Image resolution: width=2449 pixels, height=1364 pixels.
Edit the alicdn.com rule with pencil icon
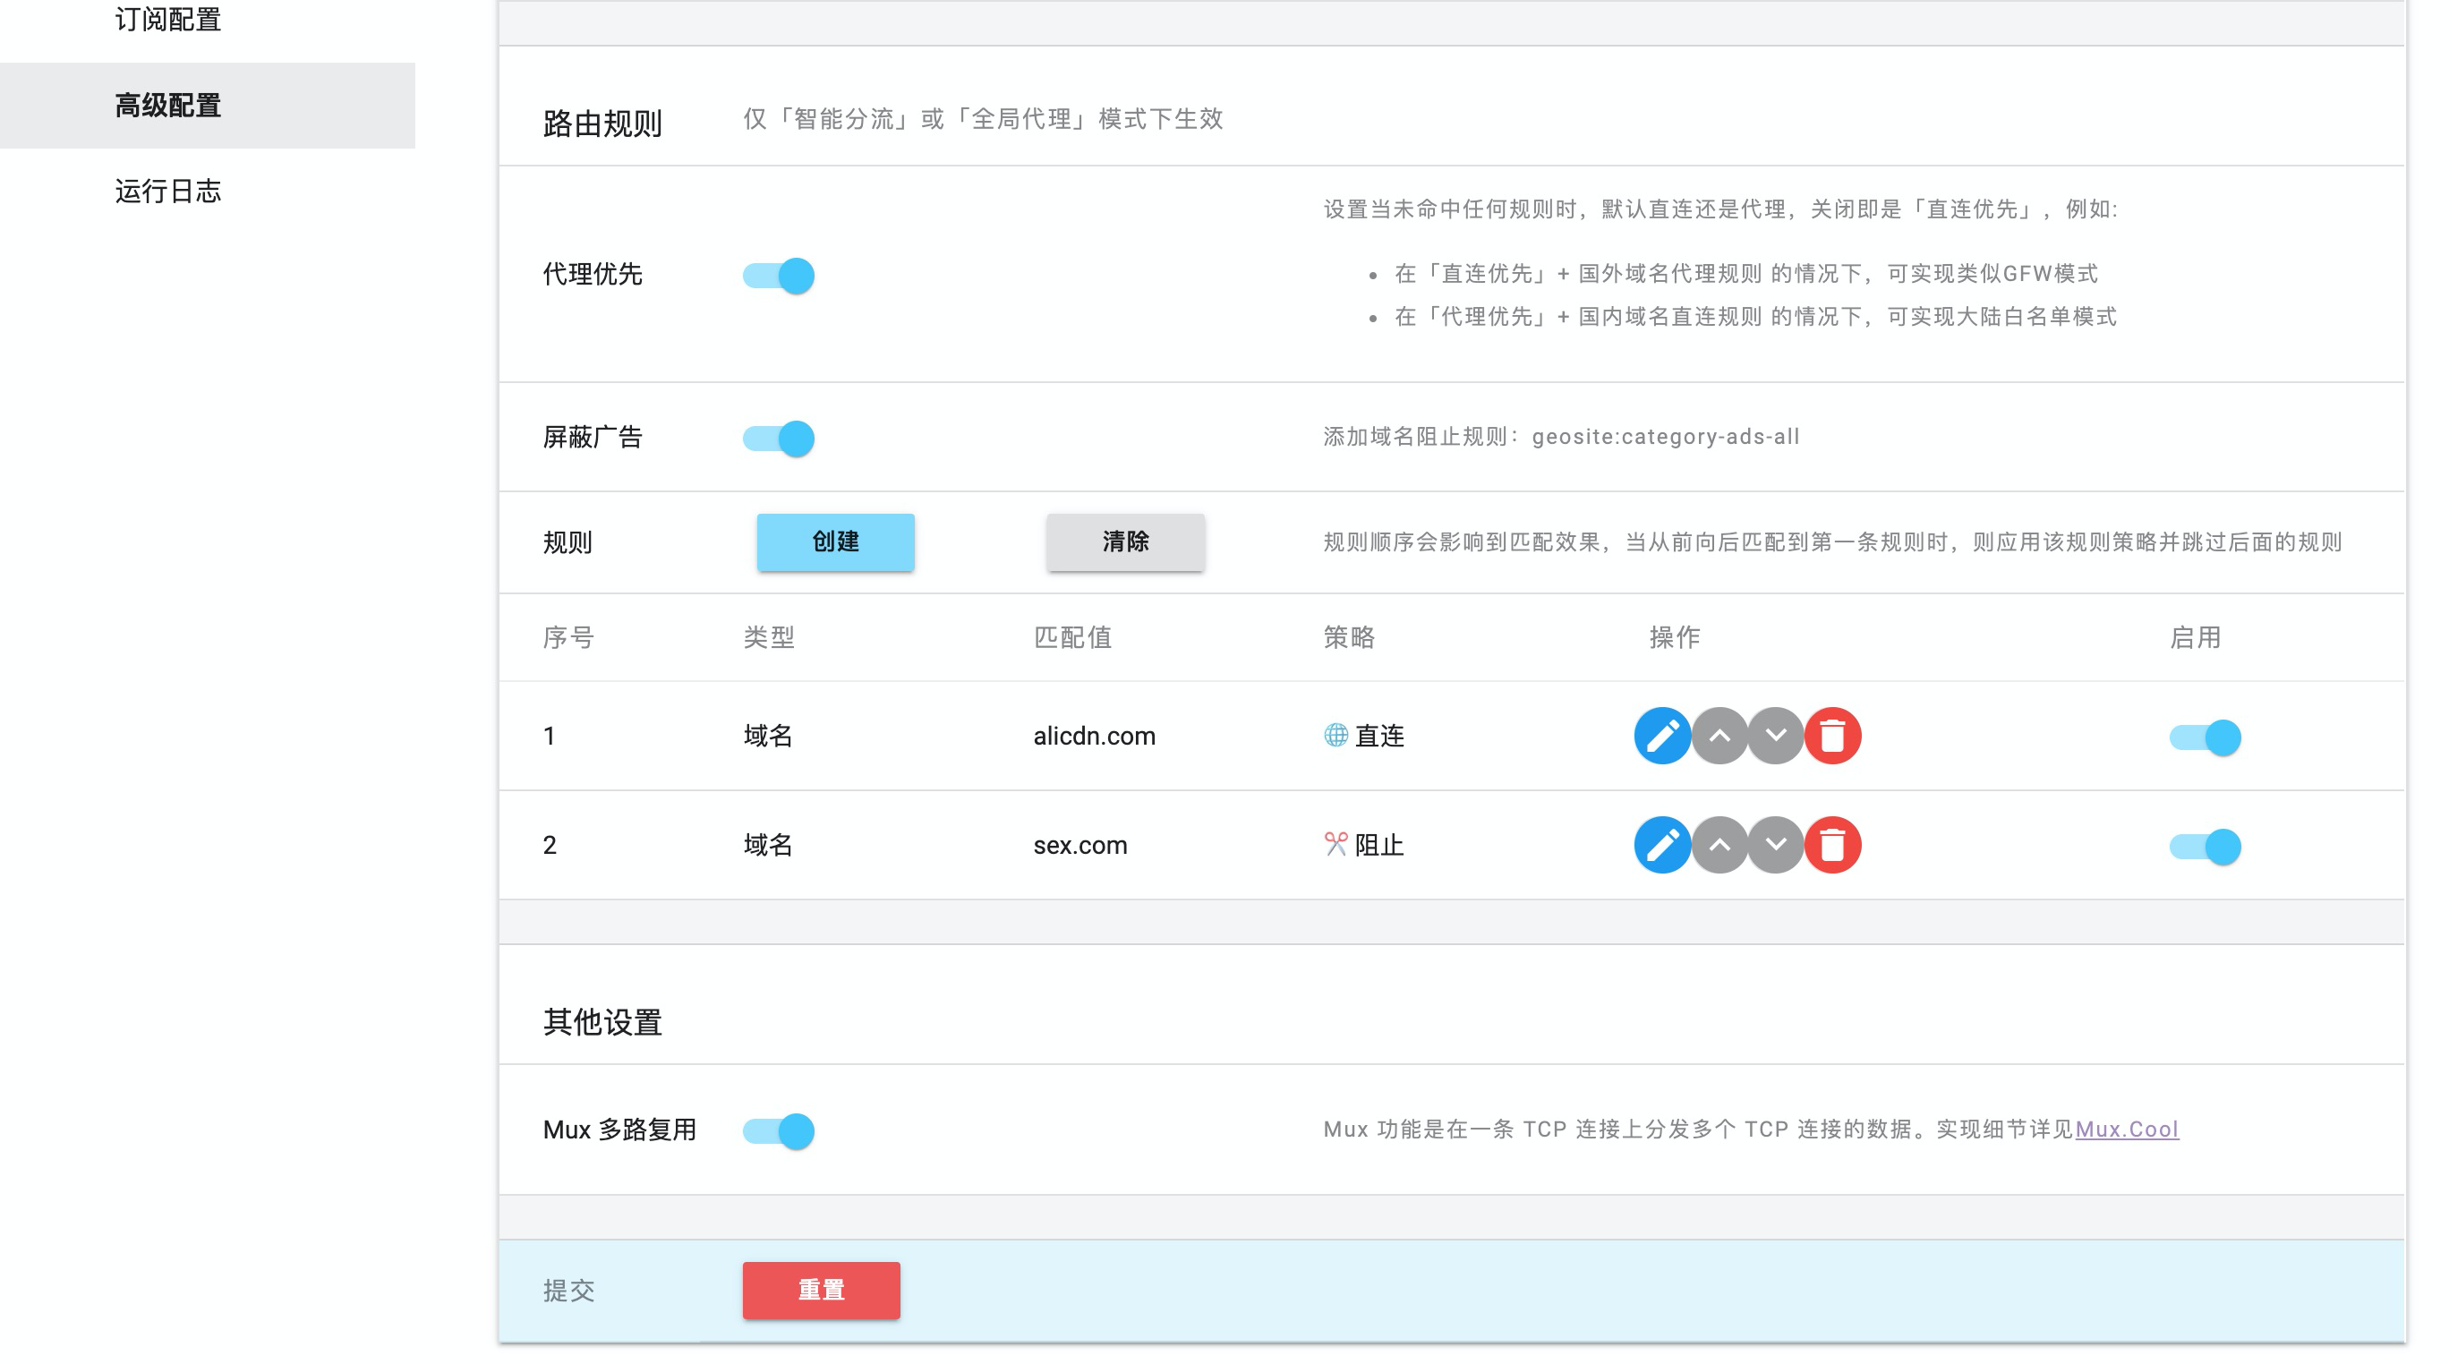pos(1661,736)
